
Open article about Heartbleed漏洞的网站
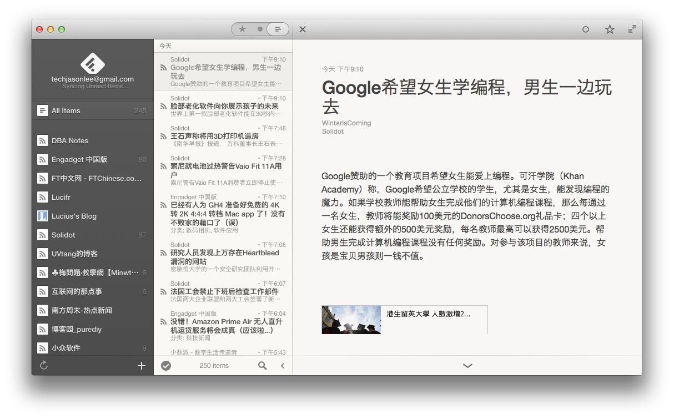coord(223,257)
